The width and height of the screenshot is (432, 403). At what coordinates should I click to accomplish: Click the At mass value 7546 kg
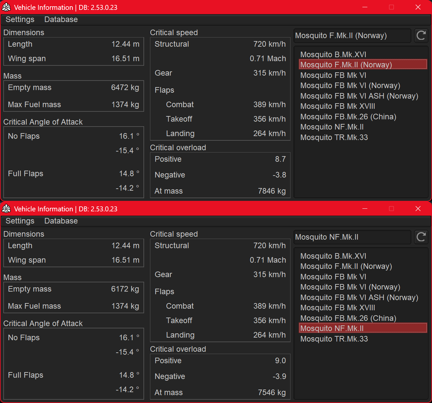click(272, 392)
